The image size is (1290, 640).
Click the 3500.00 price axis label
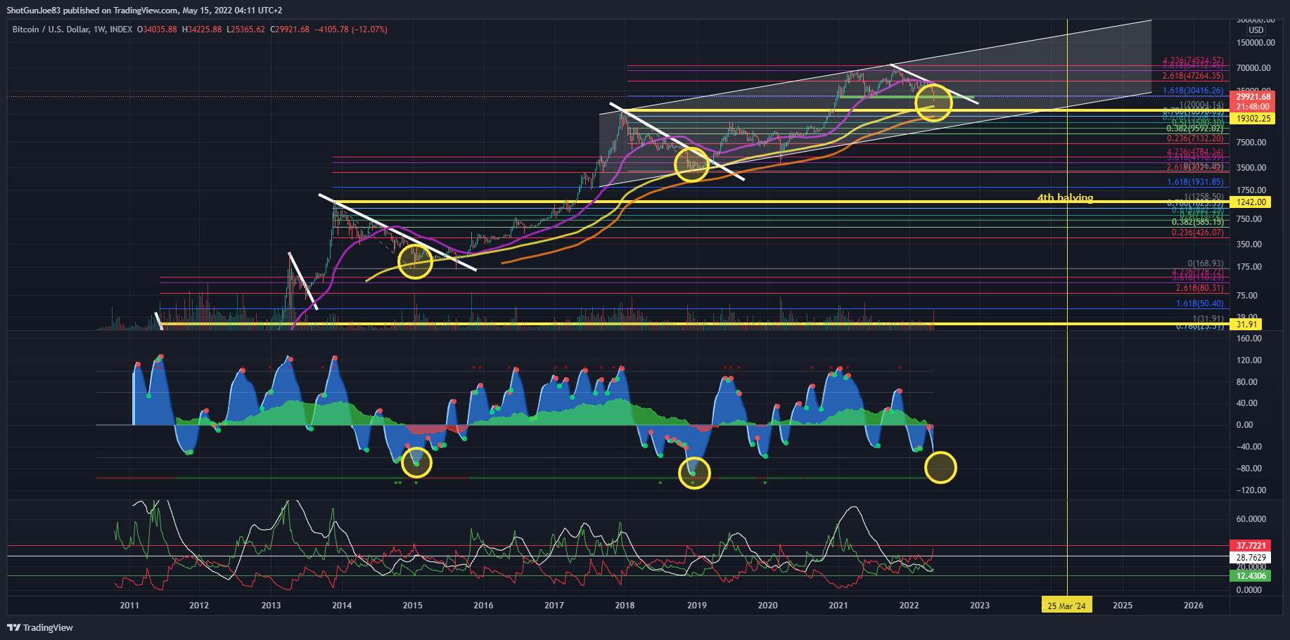[x=1252, y=168]
